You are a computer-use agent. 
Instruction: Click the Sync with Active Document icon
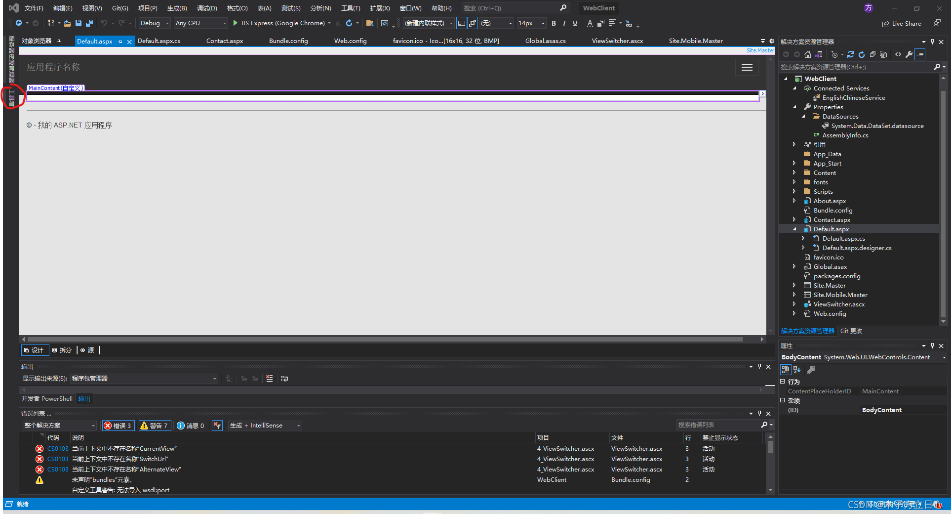point(851,54)
